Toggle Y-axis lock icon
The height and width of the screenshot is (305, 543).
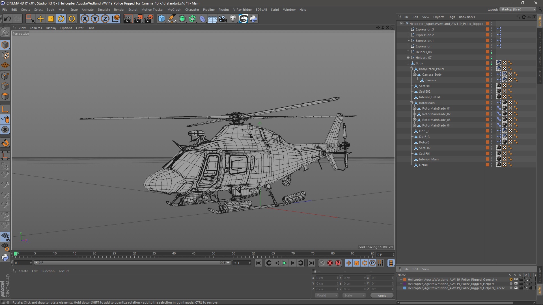tap(95, 19)
